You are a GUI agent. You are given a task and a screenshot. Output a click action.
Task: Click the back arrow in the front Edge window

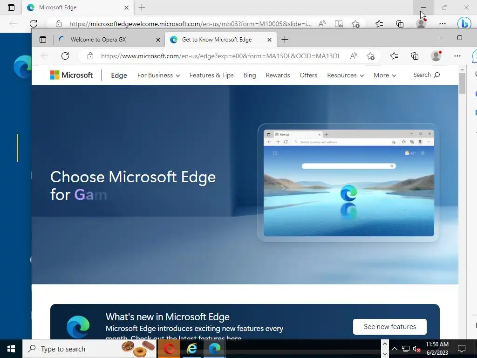[x=45, y=56]
